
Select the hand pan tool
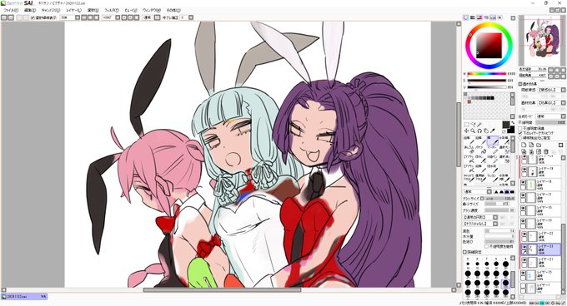click(x=486, y=131)
